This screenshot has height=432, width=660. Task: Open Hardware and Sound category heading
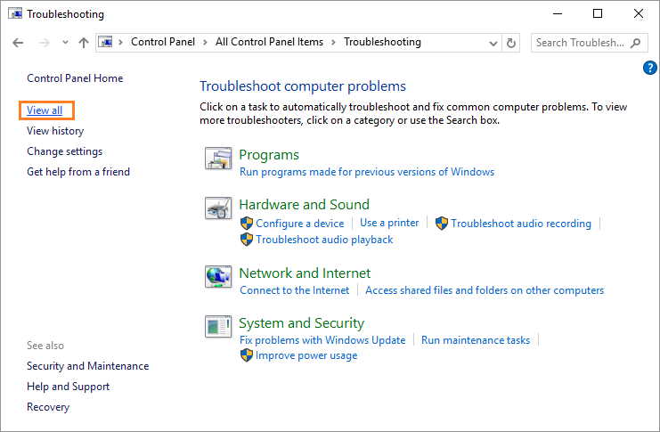(304, 205)
